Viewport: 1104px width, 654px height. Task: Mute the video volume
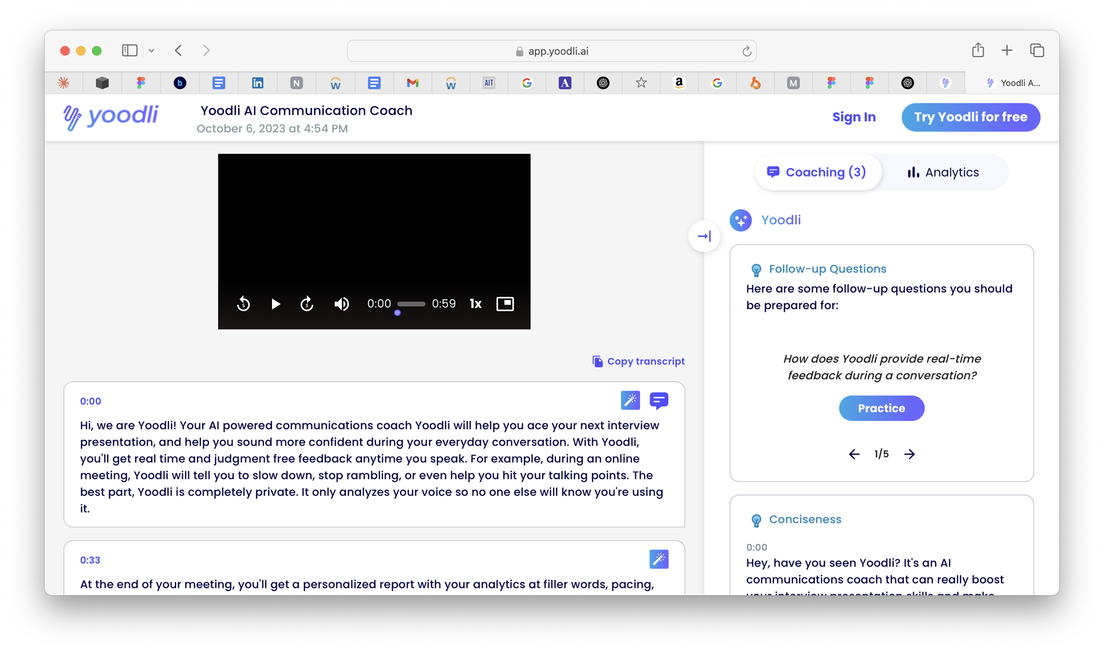point(341,304)
